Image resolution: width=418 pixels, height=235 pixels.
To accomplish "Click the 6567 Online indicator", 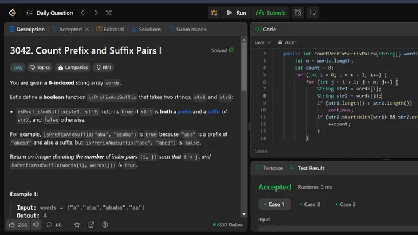I will point(228,225).
